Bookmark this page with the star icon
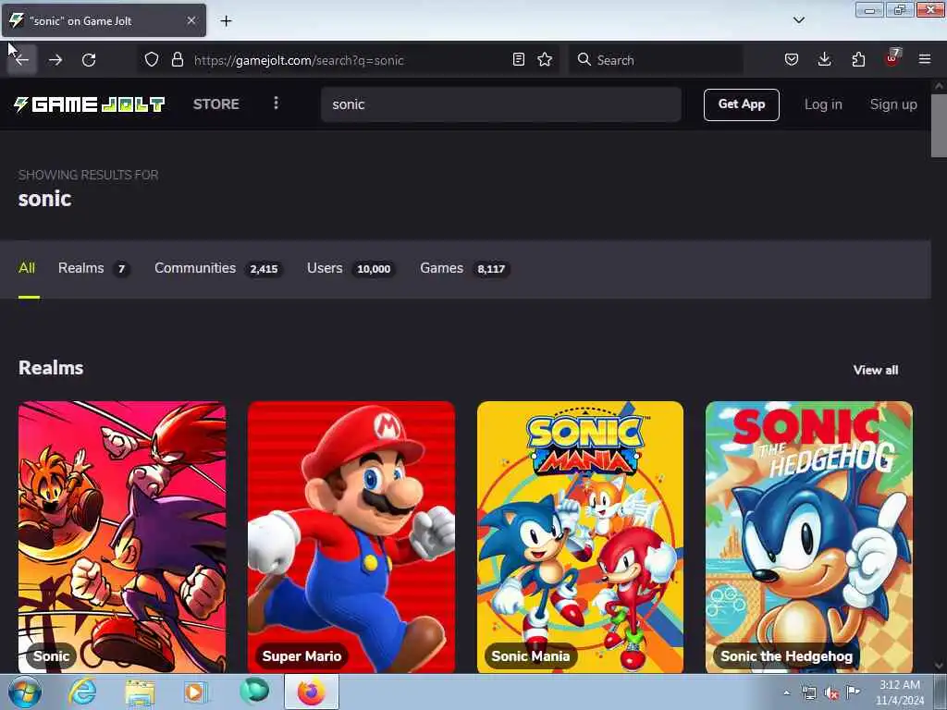Viewport: 947px width, 710px height. point(545,60)
